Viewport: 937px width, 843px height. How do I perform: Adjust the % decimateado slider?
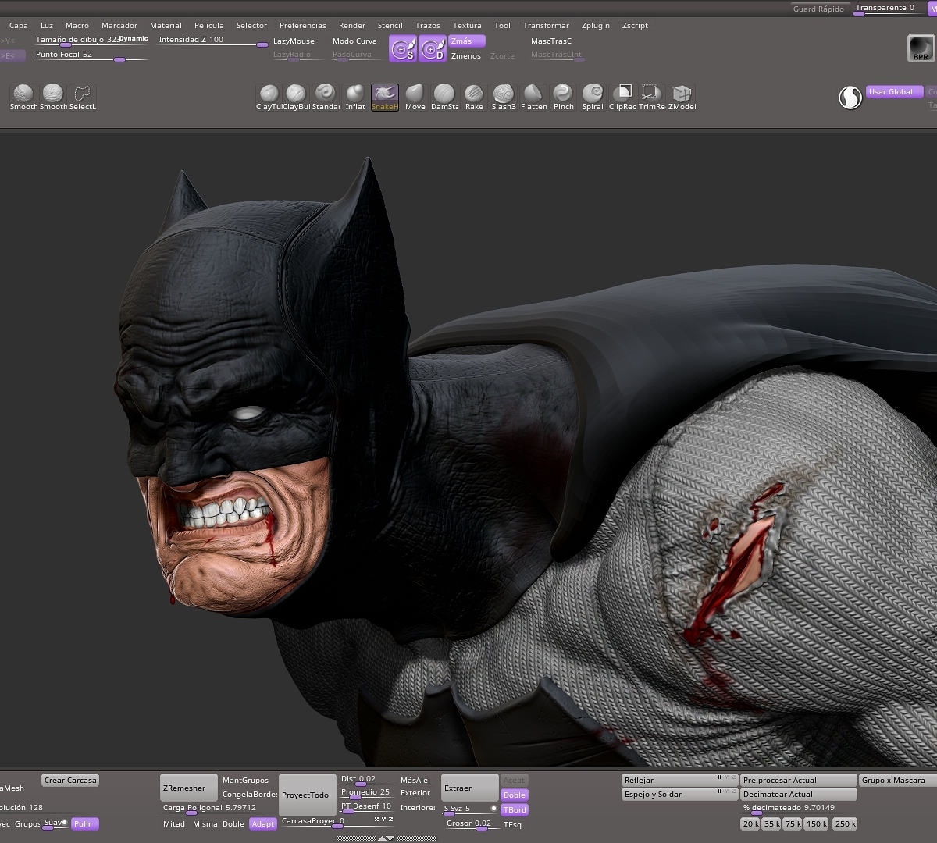click(799, 809)
